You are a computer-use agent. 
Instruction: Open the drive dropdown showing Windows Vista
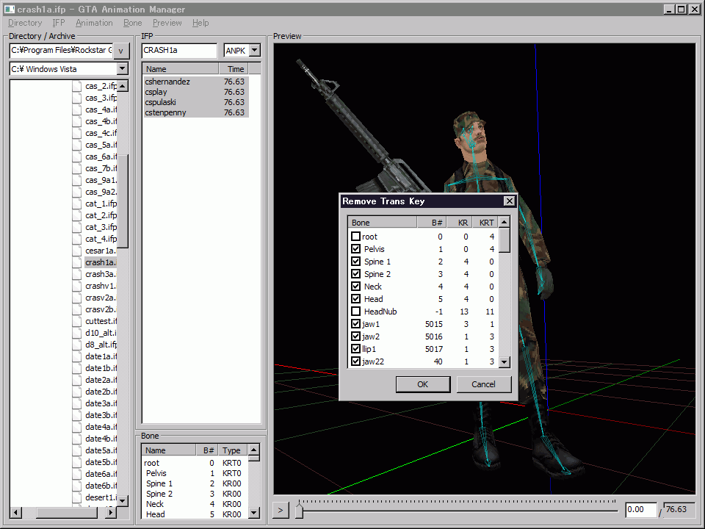pyautogui.click(x=122, y=69)
